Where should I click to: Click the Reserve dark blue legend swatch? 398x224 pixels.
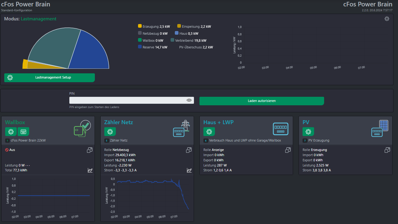pyautogui.click(x=140, y=47)
